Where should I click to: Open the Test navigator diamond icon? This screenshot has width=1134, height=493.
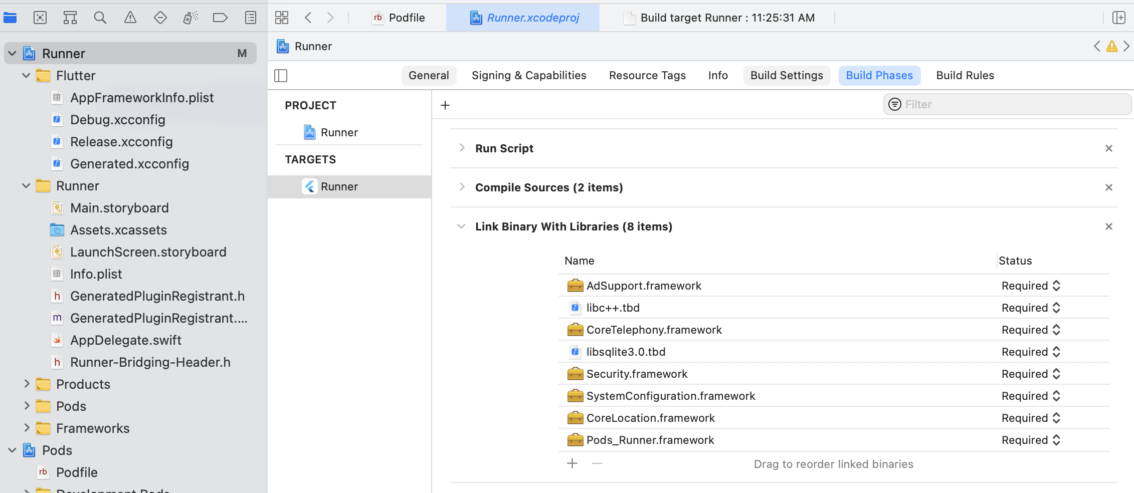(160, 18)
